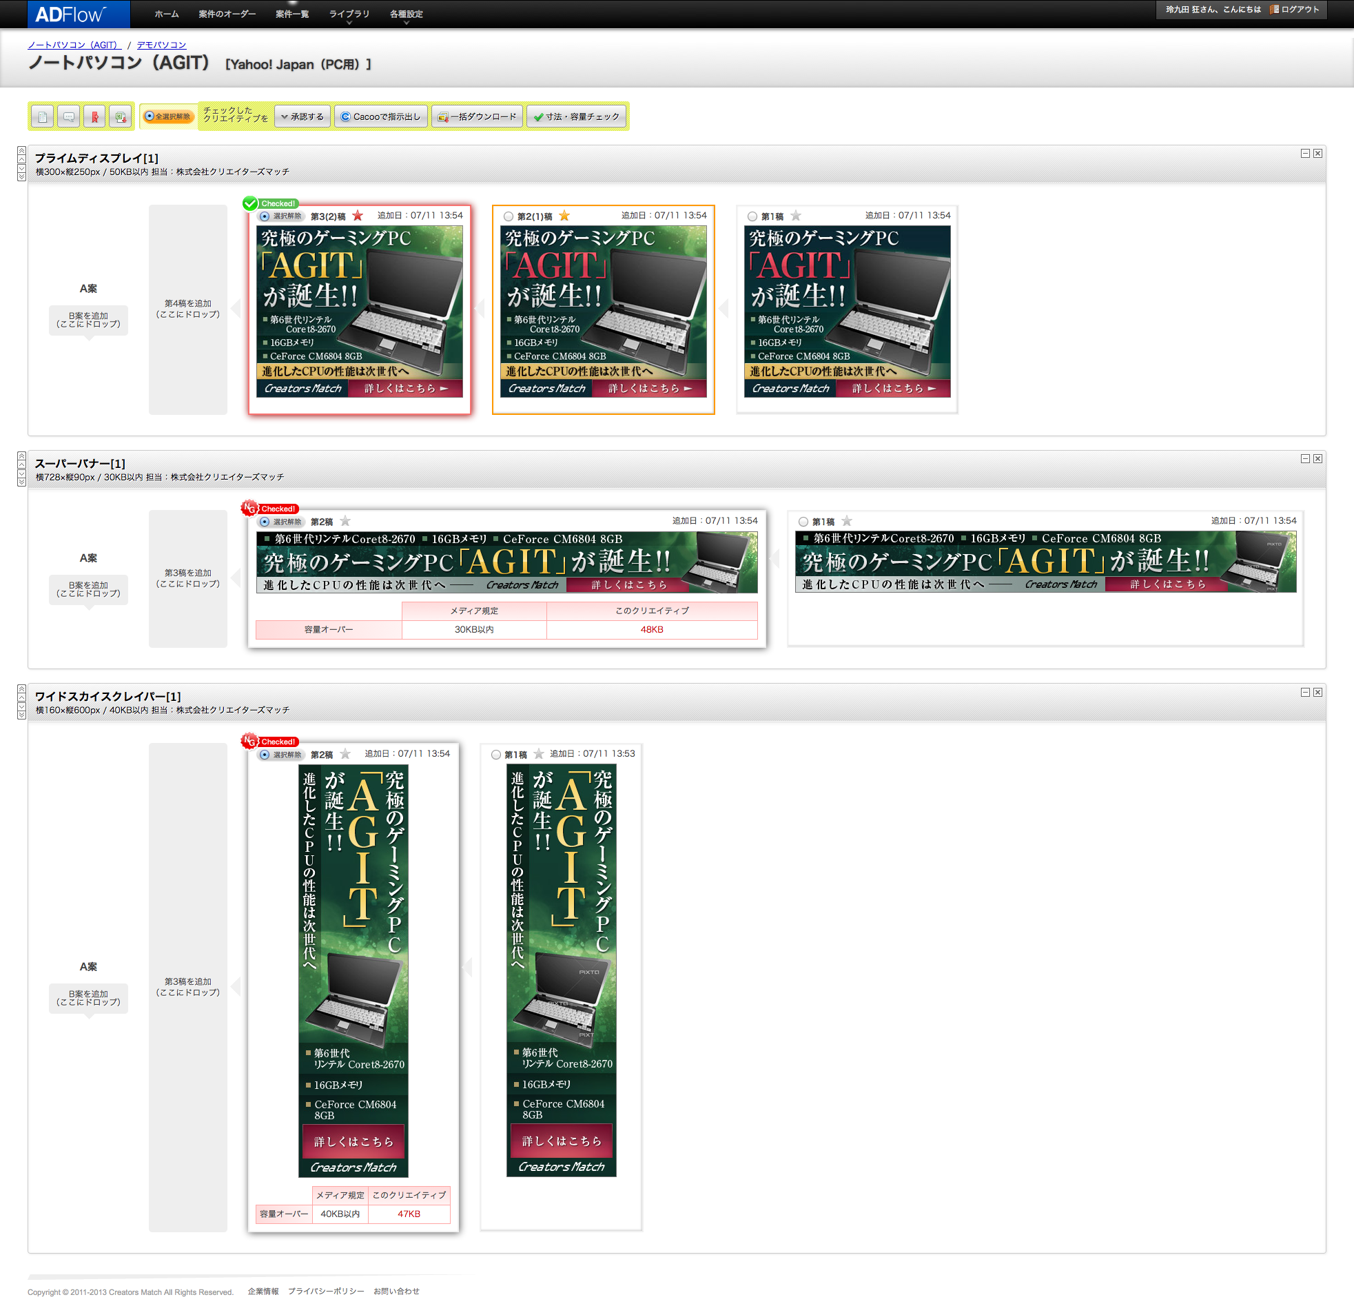Select Super Banner 第1稿 radio button
The width and height of the screenshot is (1354, 1306).
(x=803, y=522)
